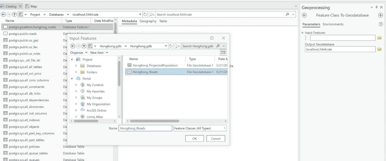Browse for Input Features using folder icon
This screenshot has height=161, width=386.
coord(380,38)
